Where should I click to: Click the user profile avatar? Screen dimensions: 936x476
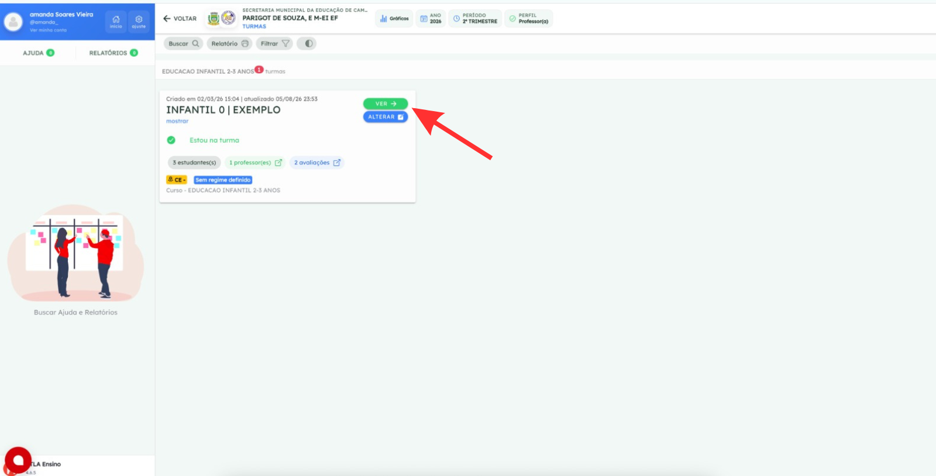pos(13,22)
